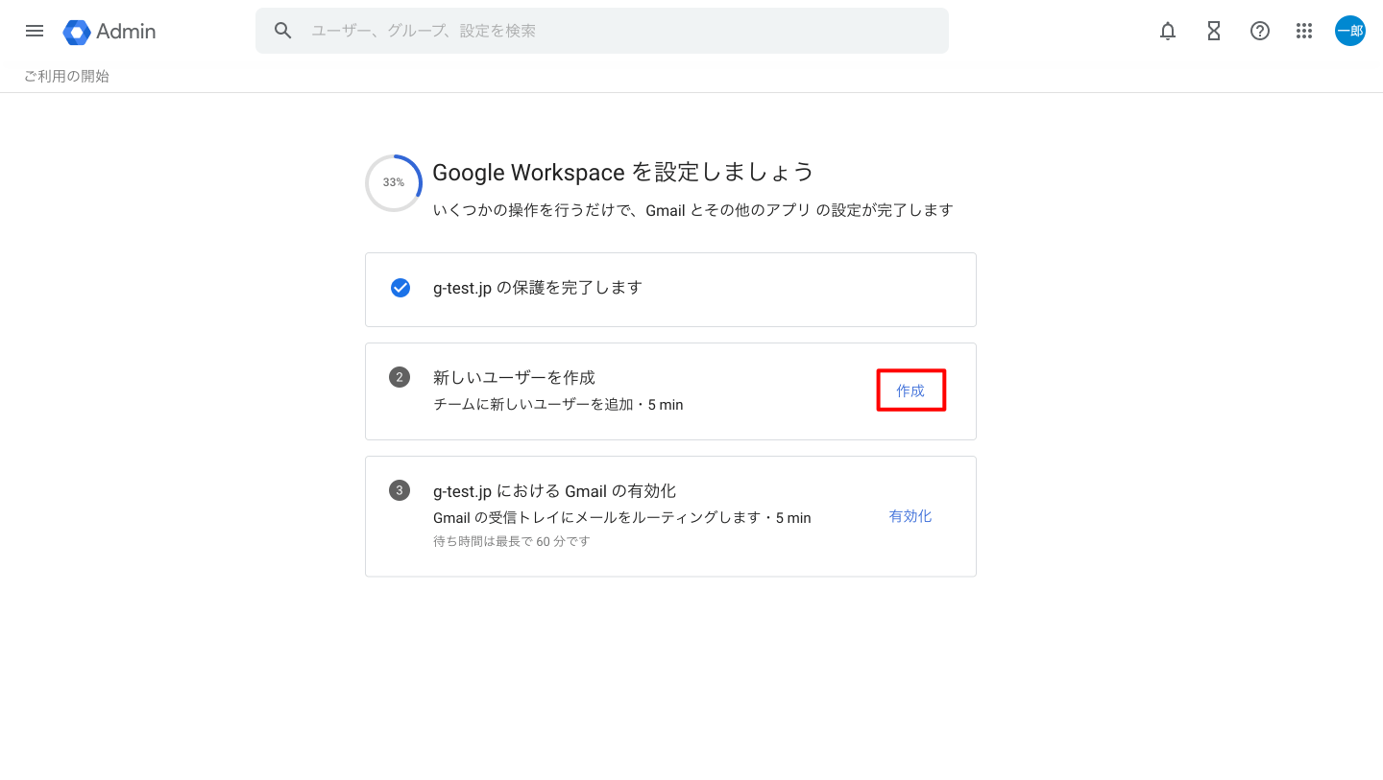The image size is (1383, 780).
Task: Click the チームに新しいユーザーを追加 description
Action: [x=558, y=405]
